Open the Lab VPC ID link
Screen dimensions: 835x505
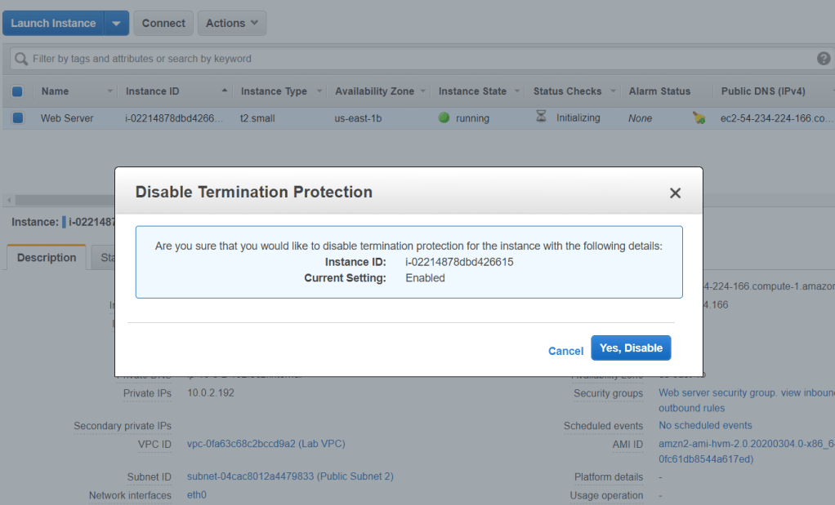point(266,444)
